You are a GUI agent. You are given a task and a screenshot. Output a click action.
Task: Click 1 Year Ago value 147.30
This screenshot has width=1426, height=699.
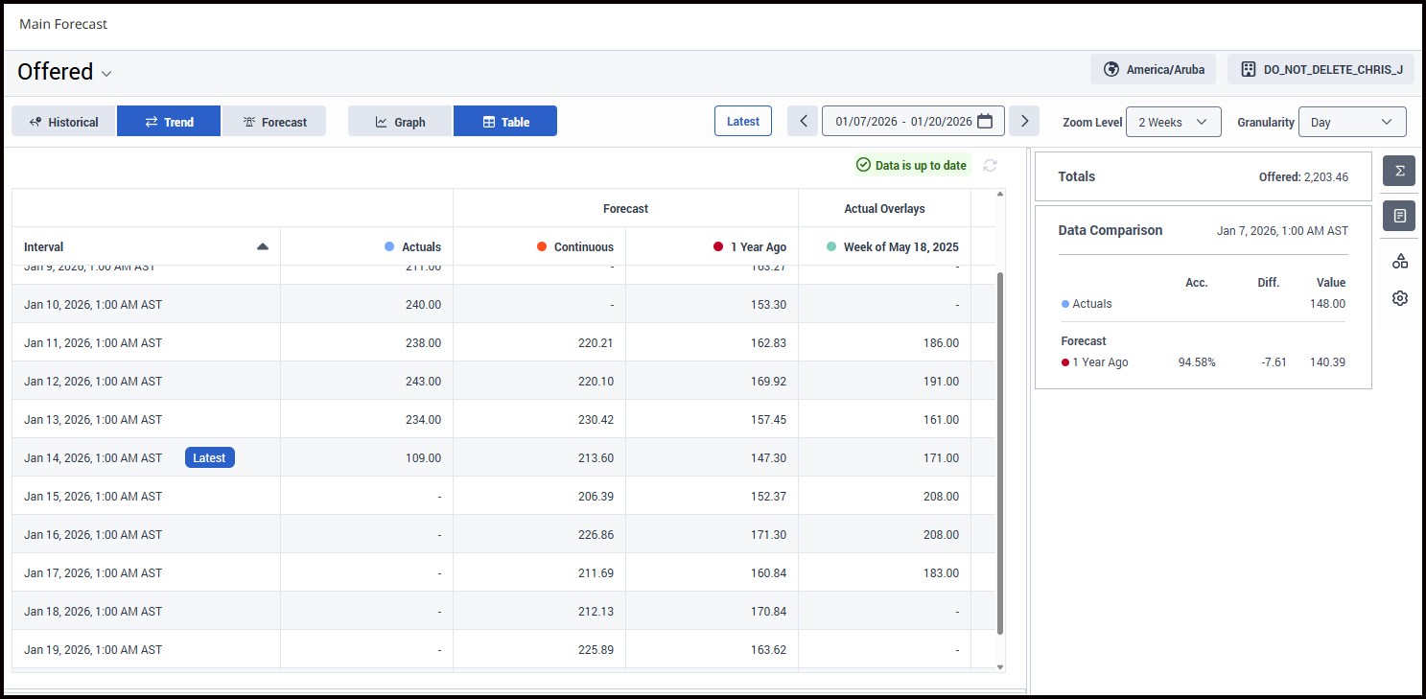(x=768, y=457)
